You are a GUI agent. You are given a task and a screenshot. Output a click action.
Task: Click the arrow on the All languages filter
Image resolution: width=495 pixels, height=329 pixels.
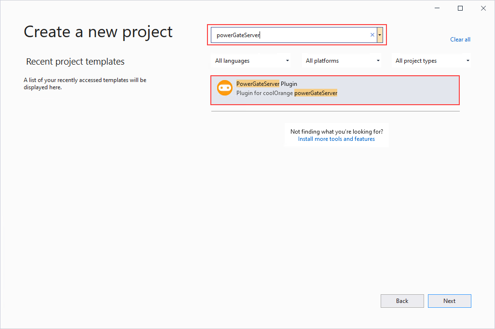pyautogui.click(x=288, y=61)
